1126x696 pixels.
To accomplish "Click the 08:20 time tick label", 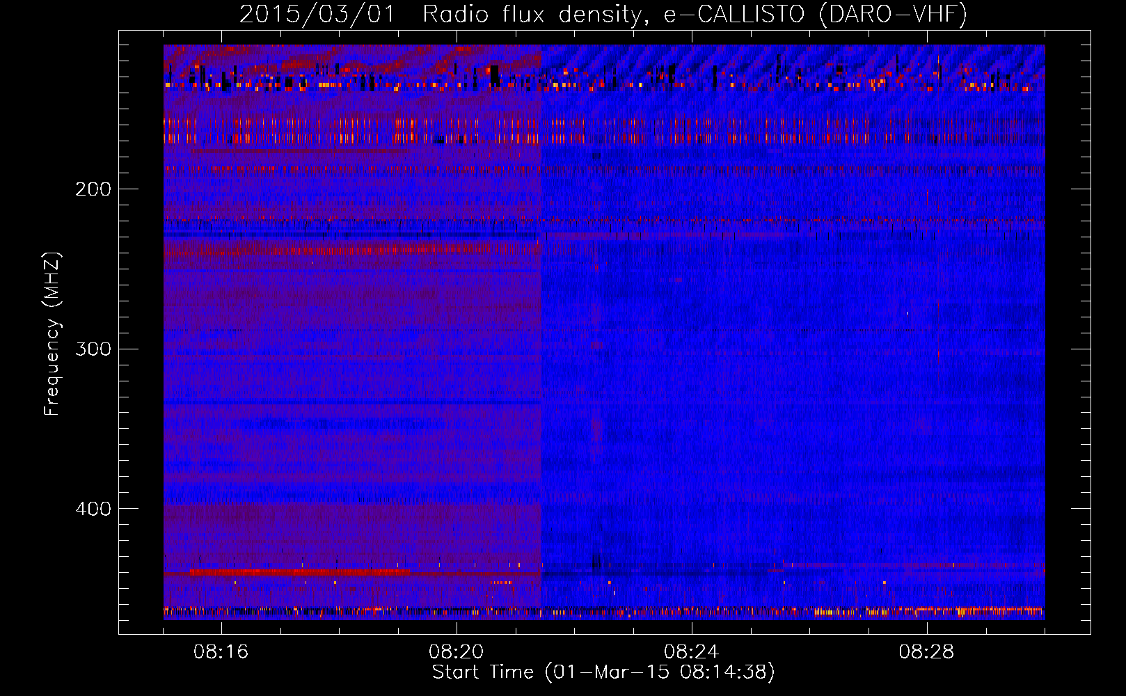I will pos(457,652).
